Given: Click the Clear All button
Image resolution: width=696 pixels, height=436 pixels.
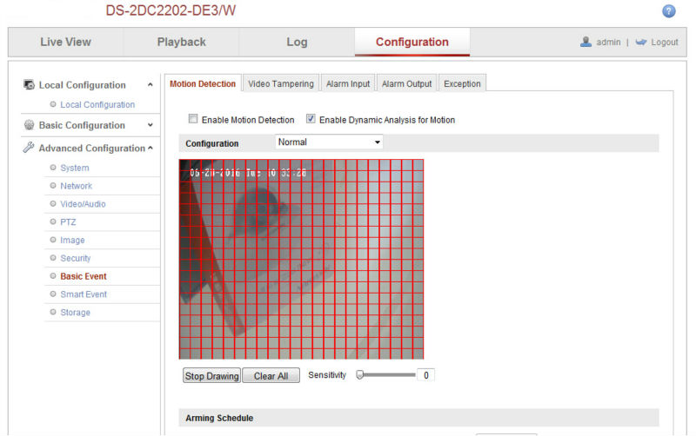Looking at the screenshot, I should [271, 376].
